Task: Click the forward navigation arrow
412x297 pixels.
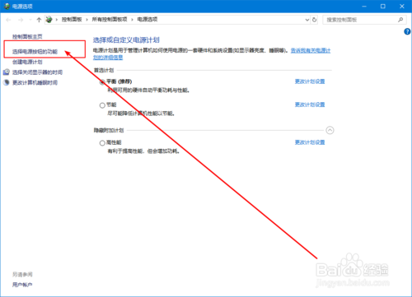Action: [x=21, y=20]
